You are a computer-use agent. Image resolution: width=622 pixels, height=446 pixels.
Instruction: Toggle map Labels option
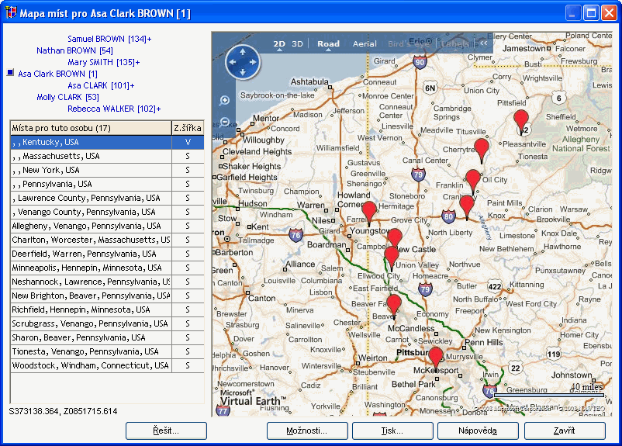454,43
